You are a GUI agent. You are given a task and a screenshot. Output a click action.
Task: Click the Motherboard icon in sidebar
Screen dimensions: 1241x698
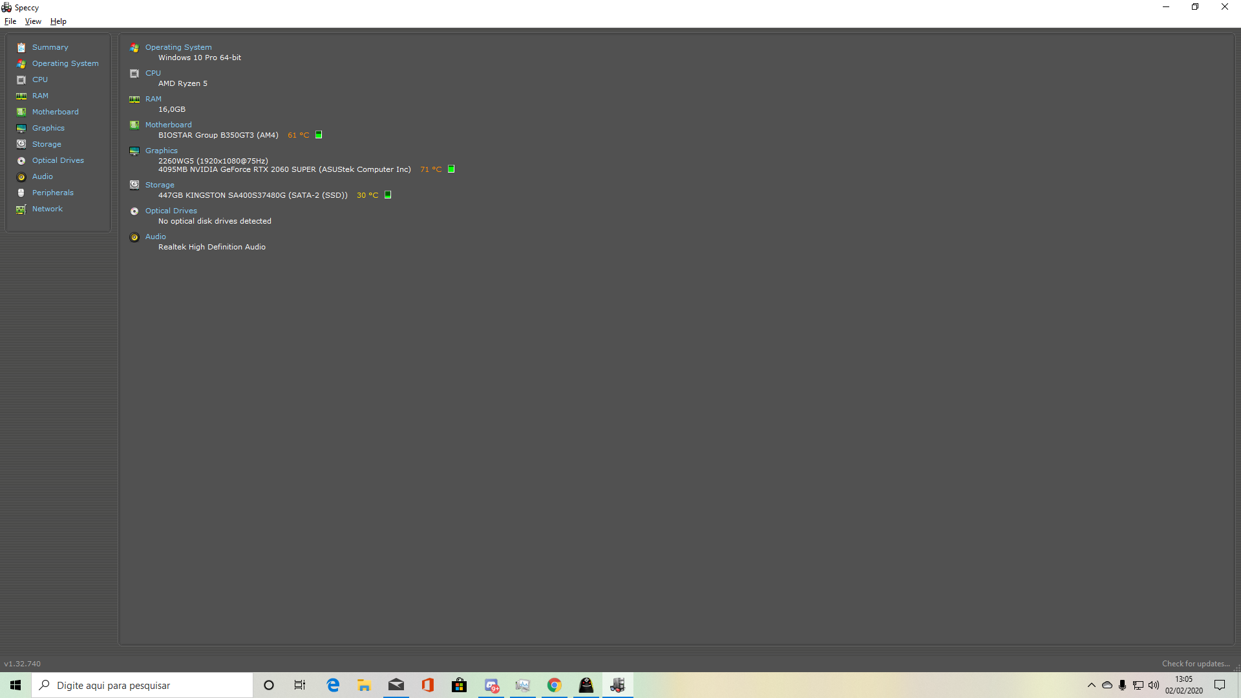pyautogui.click(x=21, y=112)
